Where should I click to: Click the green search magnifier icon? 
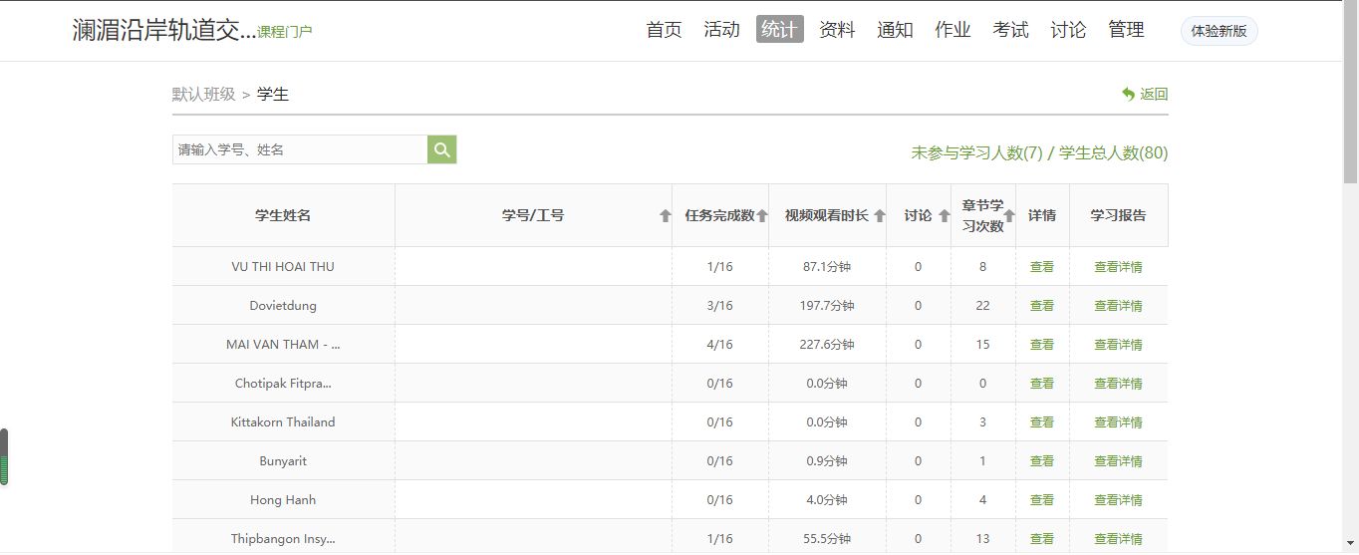[x=442, y=149]
